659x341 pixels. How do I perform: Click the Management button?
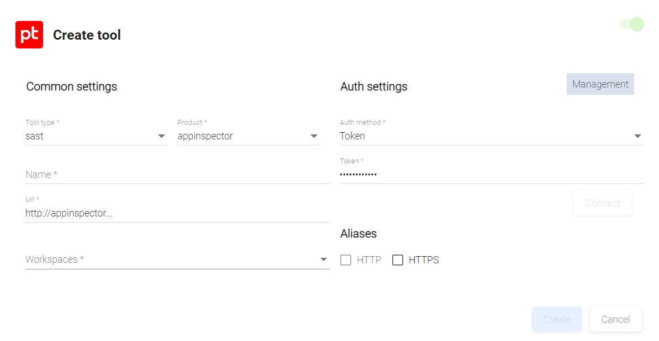[600, 84]
